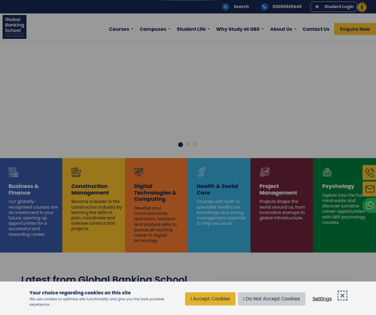Viewport: 376px width, 315px height.
Task: Click the Health & Social Care description text
Action: 221,212
